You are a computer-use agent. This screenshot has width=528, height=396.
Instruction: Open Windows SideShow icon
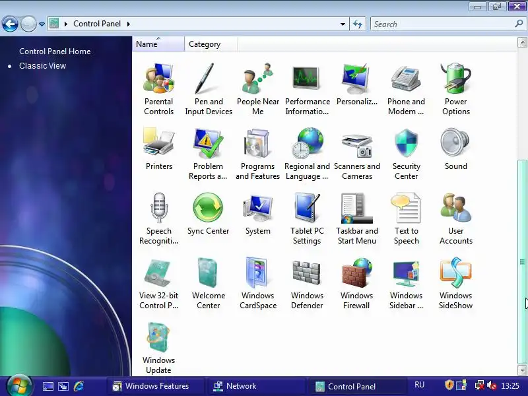tap(455, 283)
